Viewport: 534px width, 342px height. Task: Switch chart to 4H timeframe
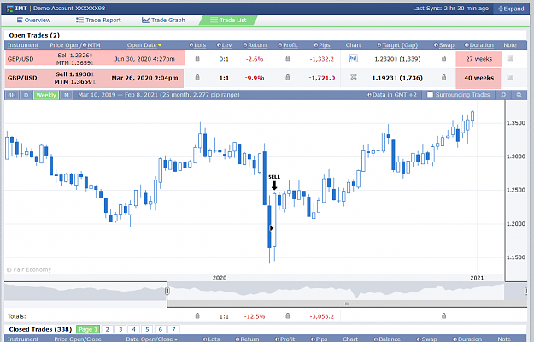point(12,95)
